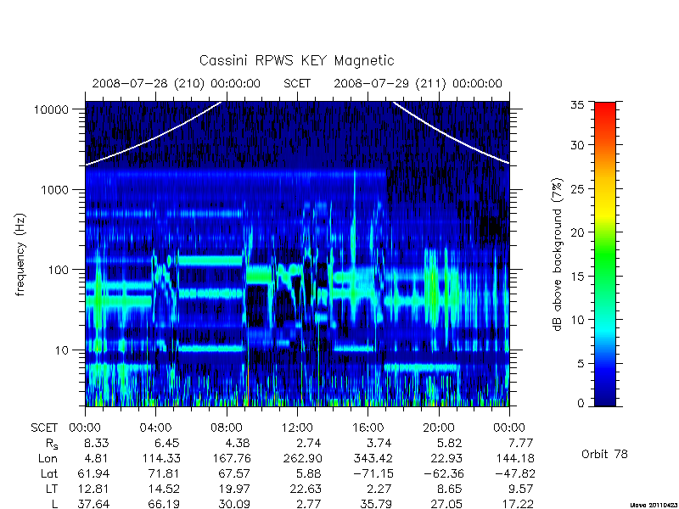Click the "08:00" time tick label

pyautogui.click(x=227, y=428)
